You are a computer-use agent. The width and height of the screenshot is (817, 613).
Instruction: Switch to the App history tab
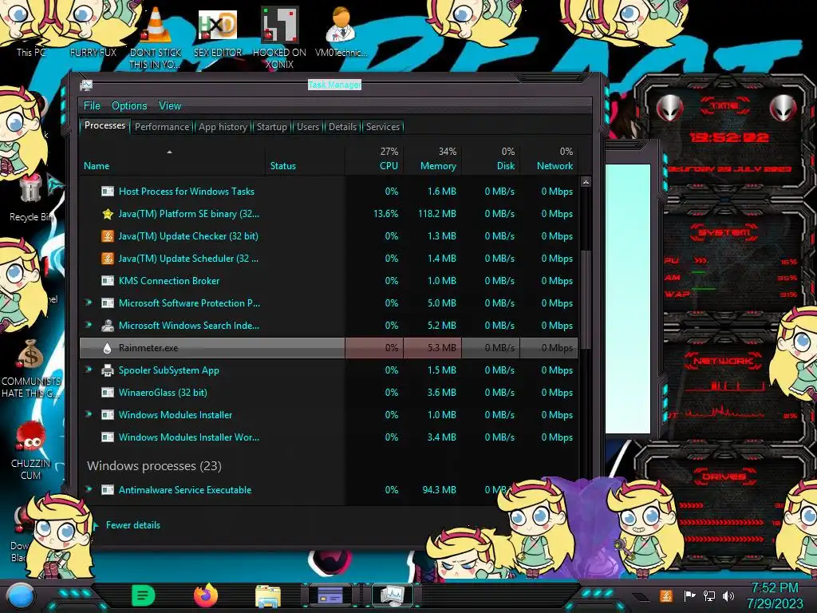click(223, 127)
